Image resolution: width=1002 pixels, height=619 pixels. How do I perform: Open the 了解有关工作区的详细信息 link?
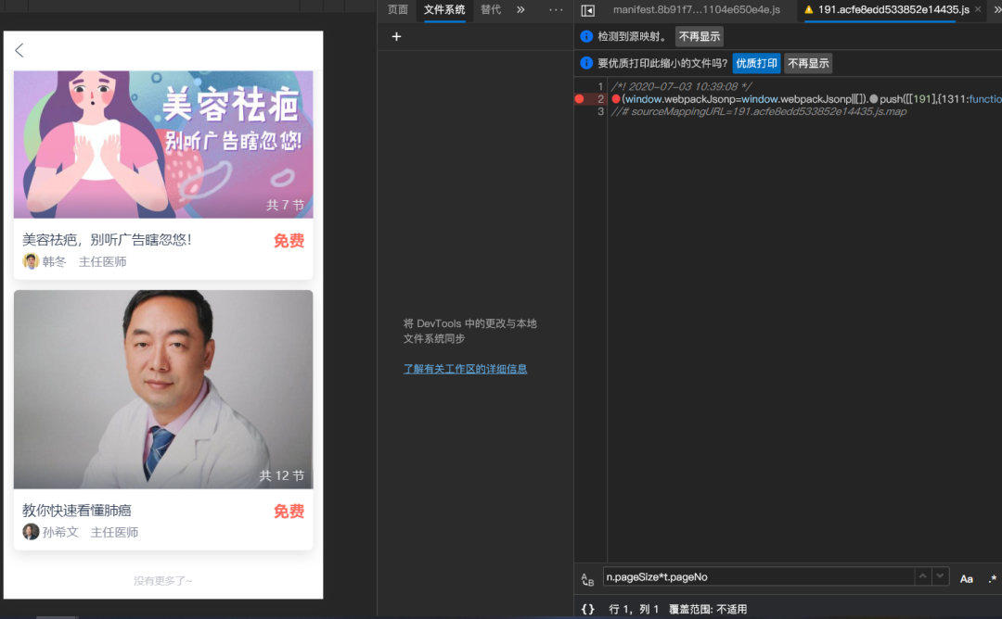[x=465, y=369]
